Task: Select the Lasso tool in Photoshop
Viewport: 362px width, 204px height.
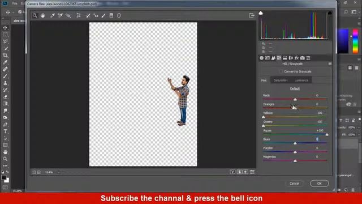Action: click(5, 41)
